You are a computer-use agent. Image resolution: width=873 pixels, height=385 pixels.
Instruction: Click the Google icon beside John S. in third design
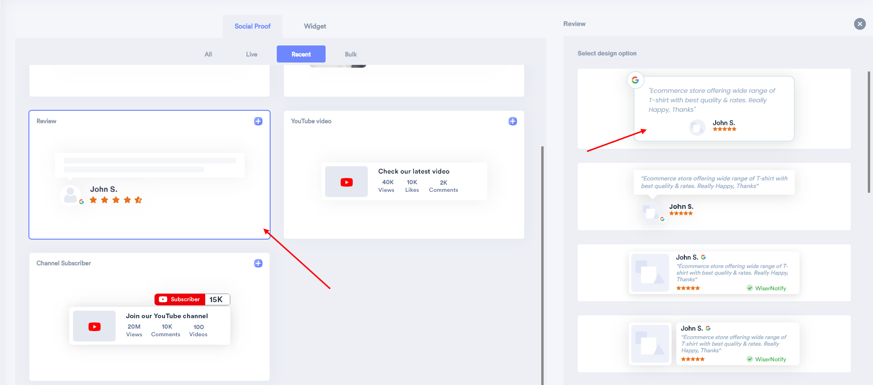(x=703, y=257)
